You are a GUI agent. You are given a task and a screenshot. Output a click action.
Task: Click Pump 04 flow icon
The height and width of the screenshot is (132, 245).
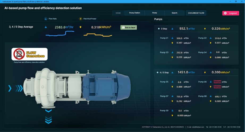coord(211,52)
